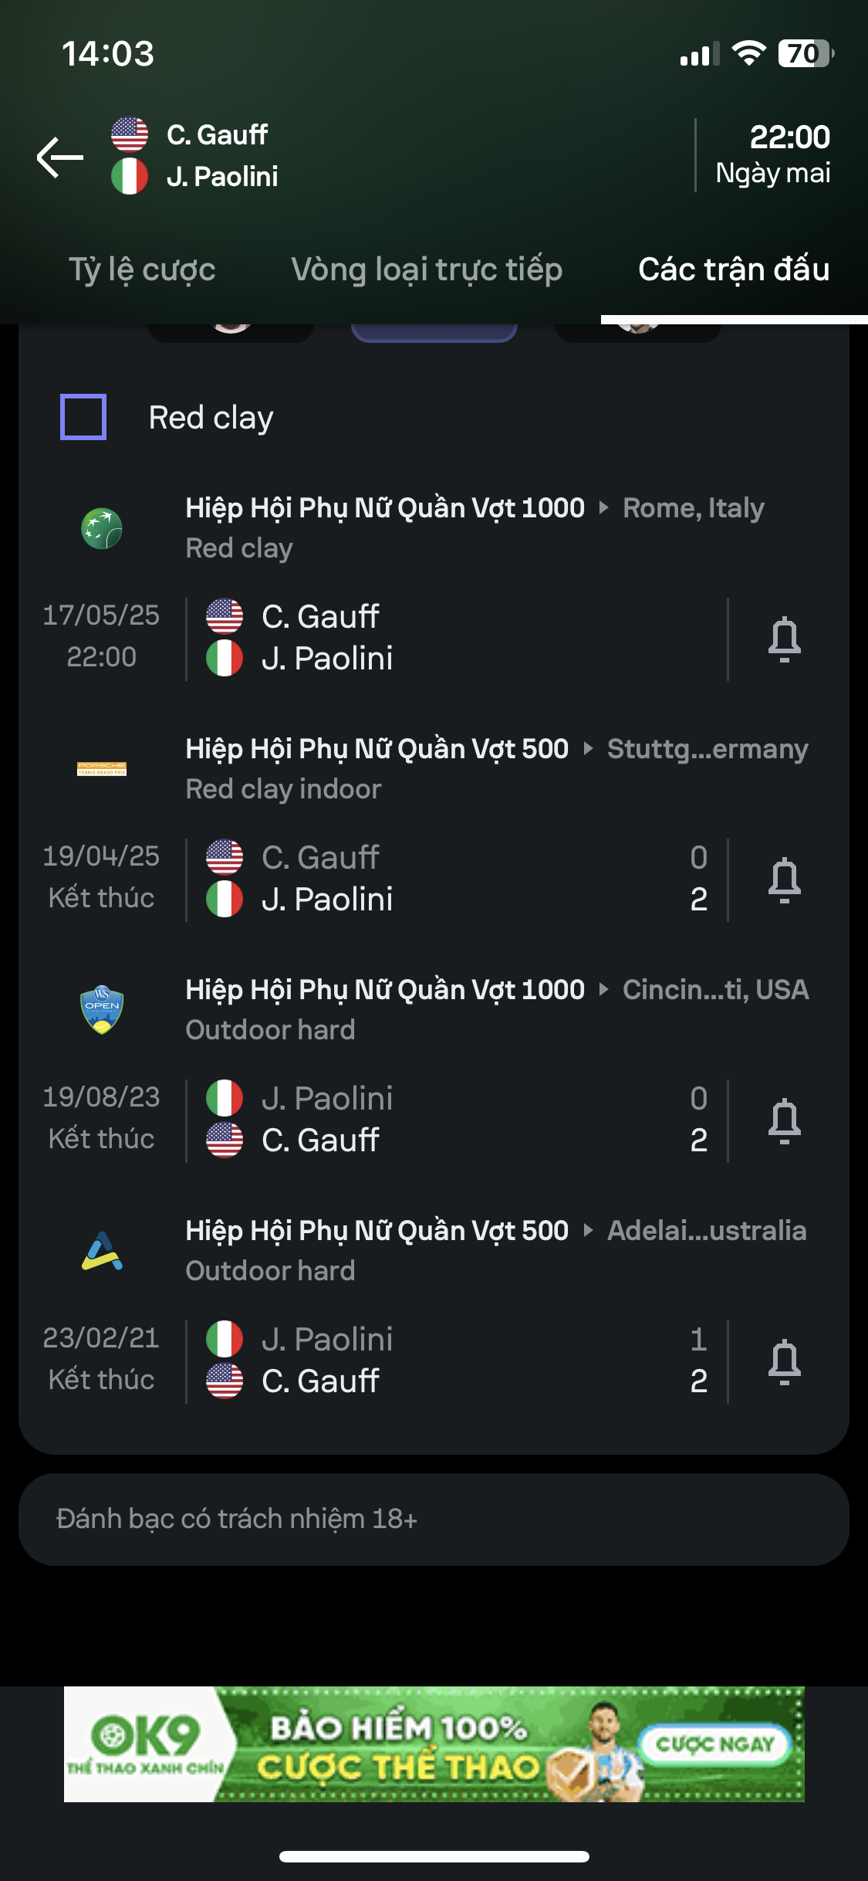Expand WTA 500 Stuttgart tournament arrow

pyautogui.click(x=589, y=749)
